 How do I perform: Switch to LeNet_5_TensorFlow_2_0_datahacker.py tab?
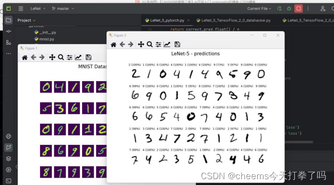pos(233,20)
